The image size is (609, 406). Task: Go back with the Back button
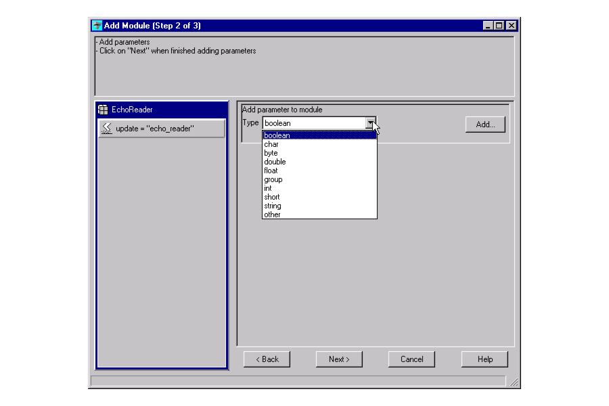267,359
